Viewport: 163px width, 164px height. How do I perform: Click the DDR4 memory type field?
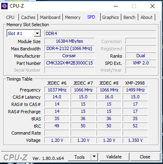pos(100,33)
